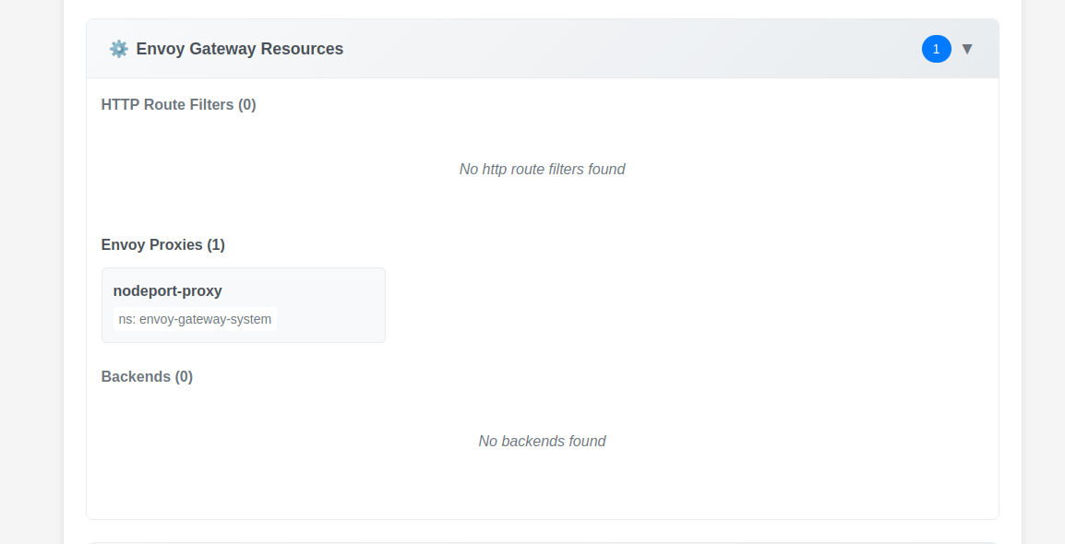The image size is (1065, 544).
Task: Click the Envoy Gateway Resources title text
Action: tap(239, 49)
